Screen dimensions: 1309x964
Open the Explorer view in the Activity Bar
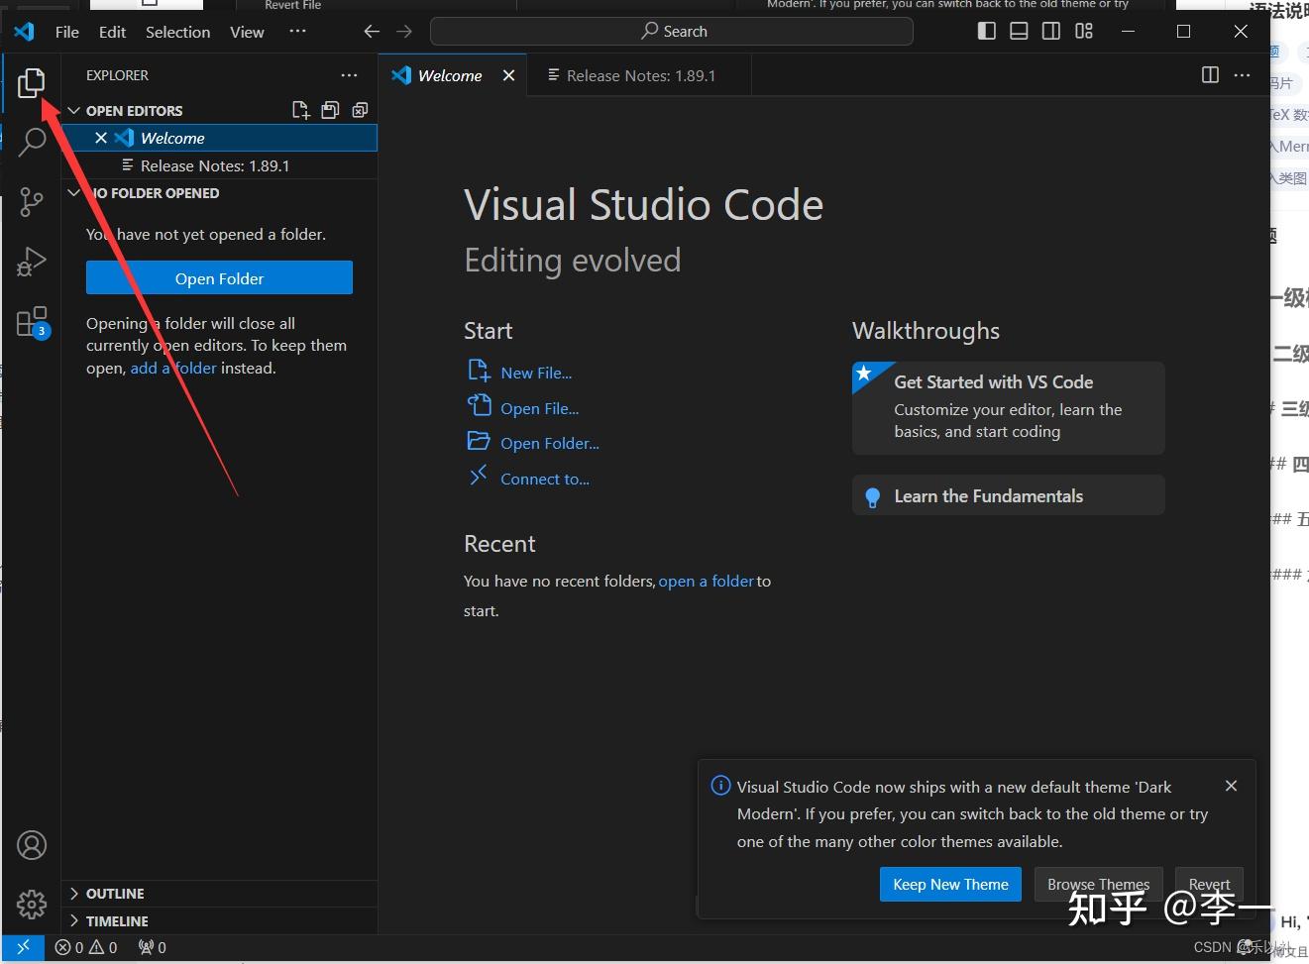(31, 83)
